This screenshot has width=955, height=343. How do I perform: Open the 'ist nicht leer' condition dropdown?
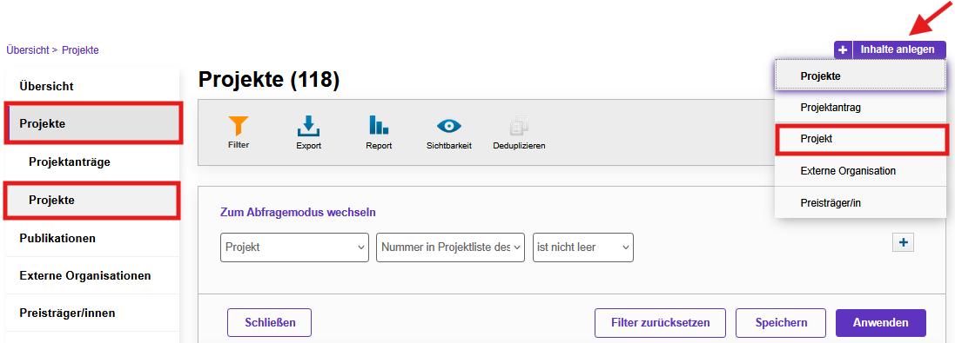click(x=583, y=247)
